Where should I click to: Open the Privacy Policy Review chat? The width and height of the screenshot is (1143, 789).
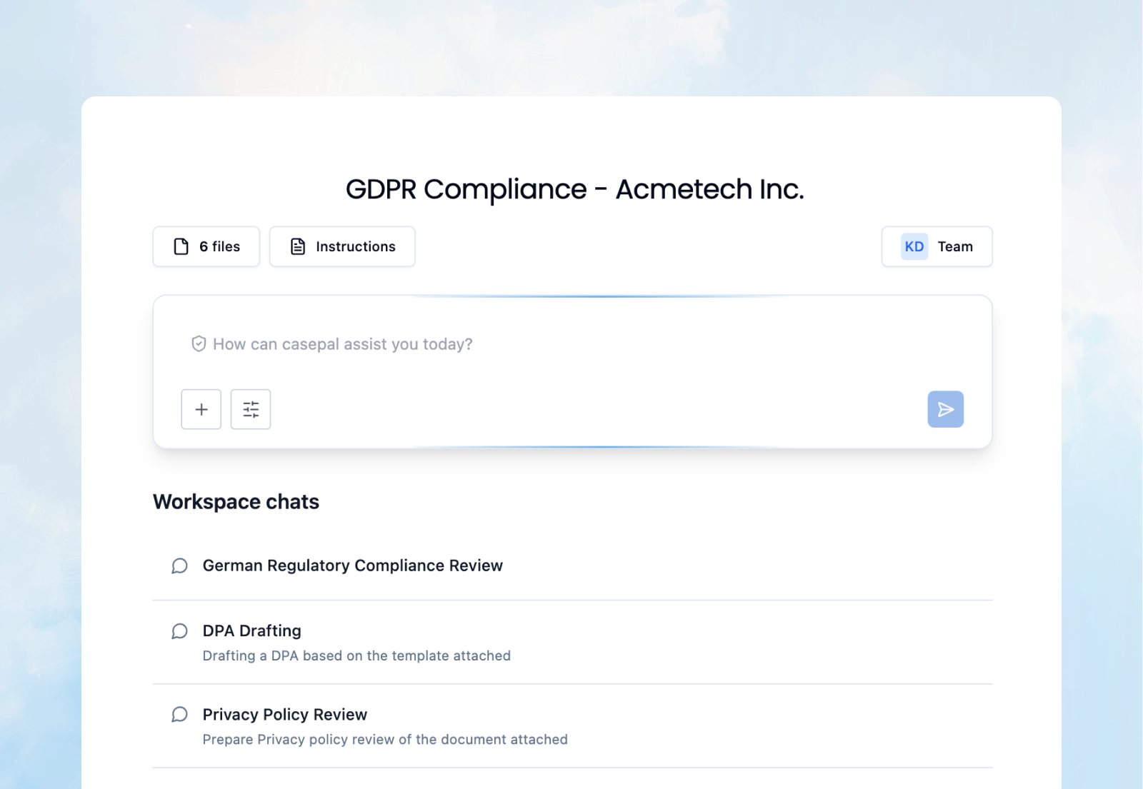[572, 726]
